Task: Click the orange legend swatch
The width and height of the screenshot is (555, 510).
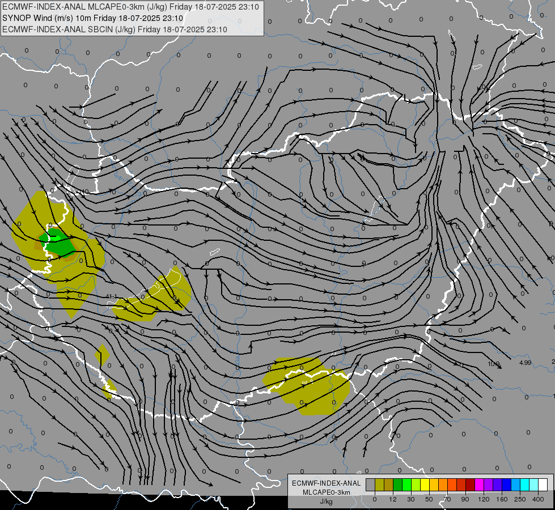Action: click(443, 484)
